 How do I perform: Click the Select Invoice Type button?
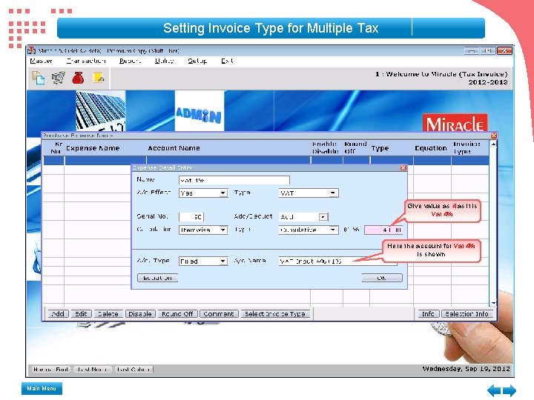point(275,314)
